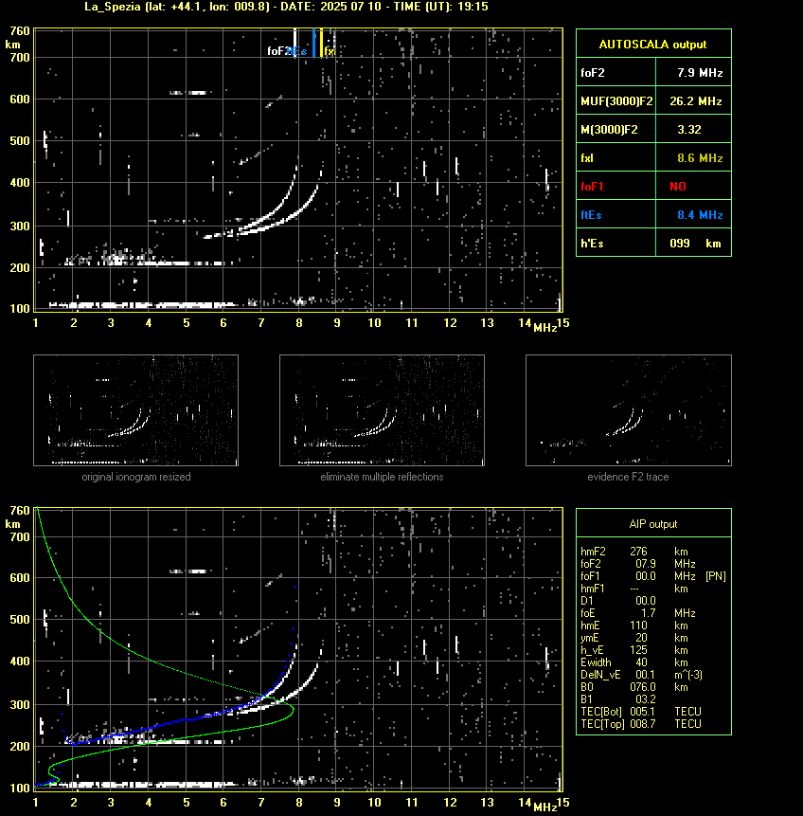The width and height of the screenshot is (803, 816).
Task: Click the 'h_vE 125 km' row
Action: tap(634, 650)
